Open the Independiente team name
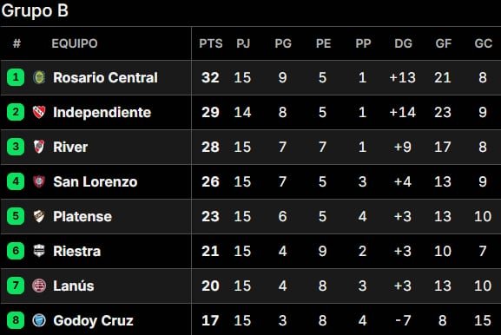 pyautogui.click(x=102, y=112)
